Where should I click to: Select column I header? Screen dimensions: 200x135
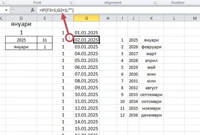point(122,18)
